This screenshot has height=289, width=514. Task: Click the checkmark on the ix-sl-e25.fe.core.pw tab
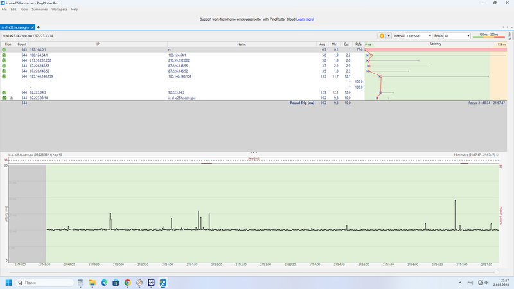[32, 28]
